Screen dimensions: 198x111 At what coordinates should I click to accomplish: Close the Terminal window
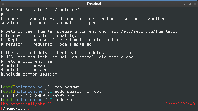[x=195, y=4]
